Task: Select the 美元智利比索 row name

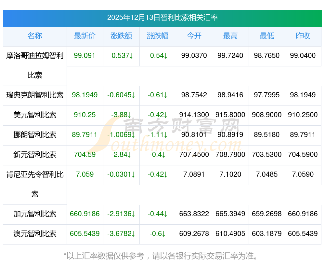Action: [x=35, y=115]
